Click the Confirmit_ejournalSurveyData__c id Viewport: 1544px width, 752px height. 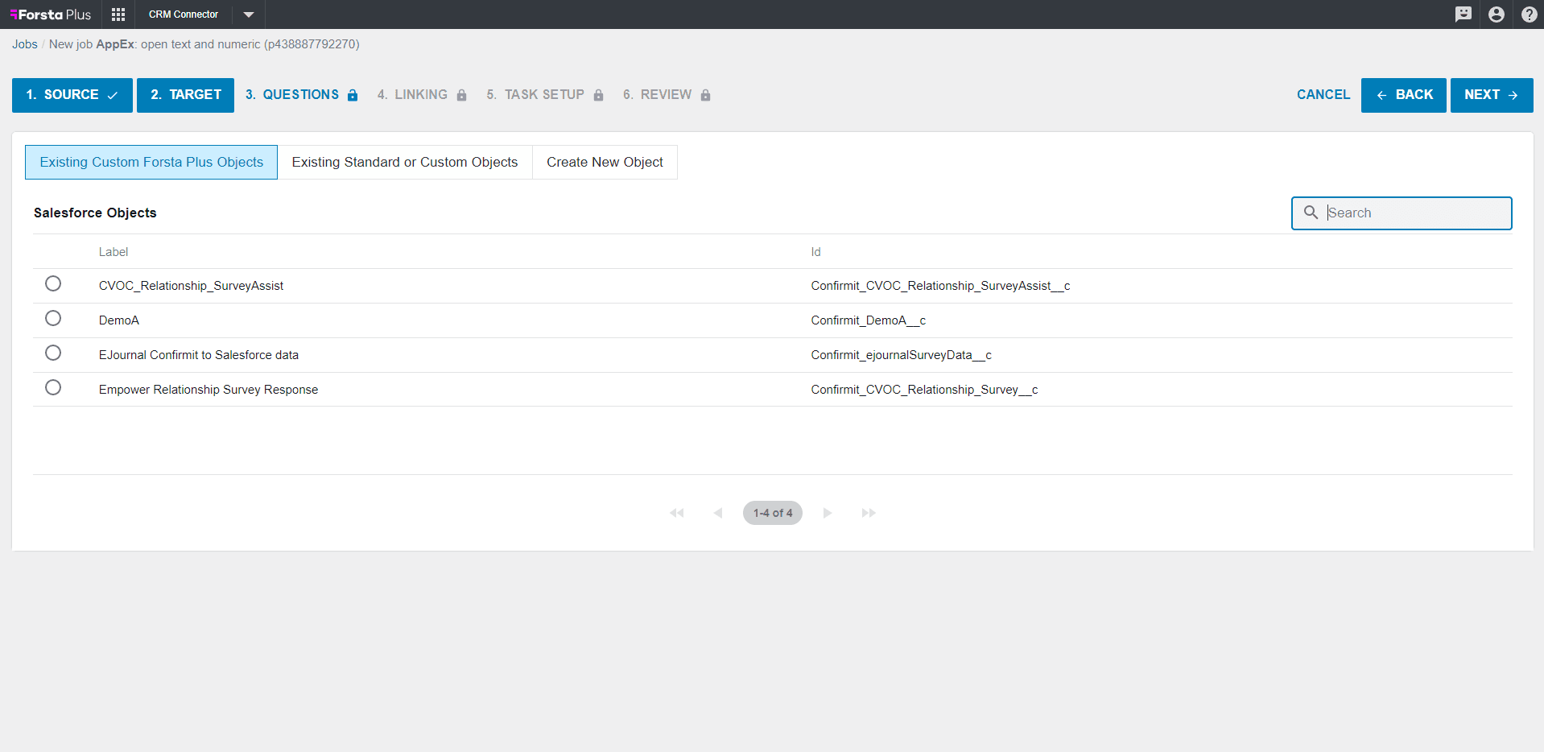coord(901,355)
